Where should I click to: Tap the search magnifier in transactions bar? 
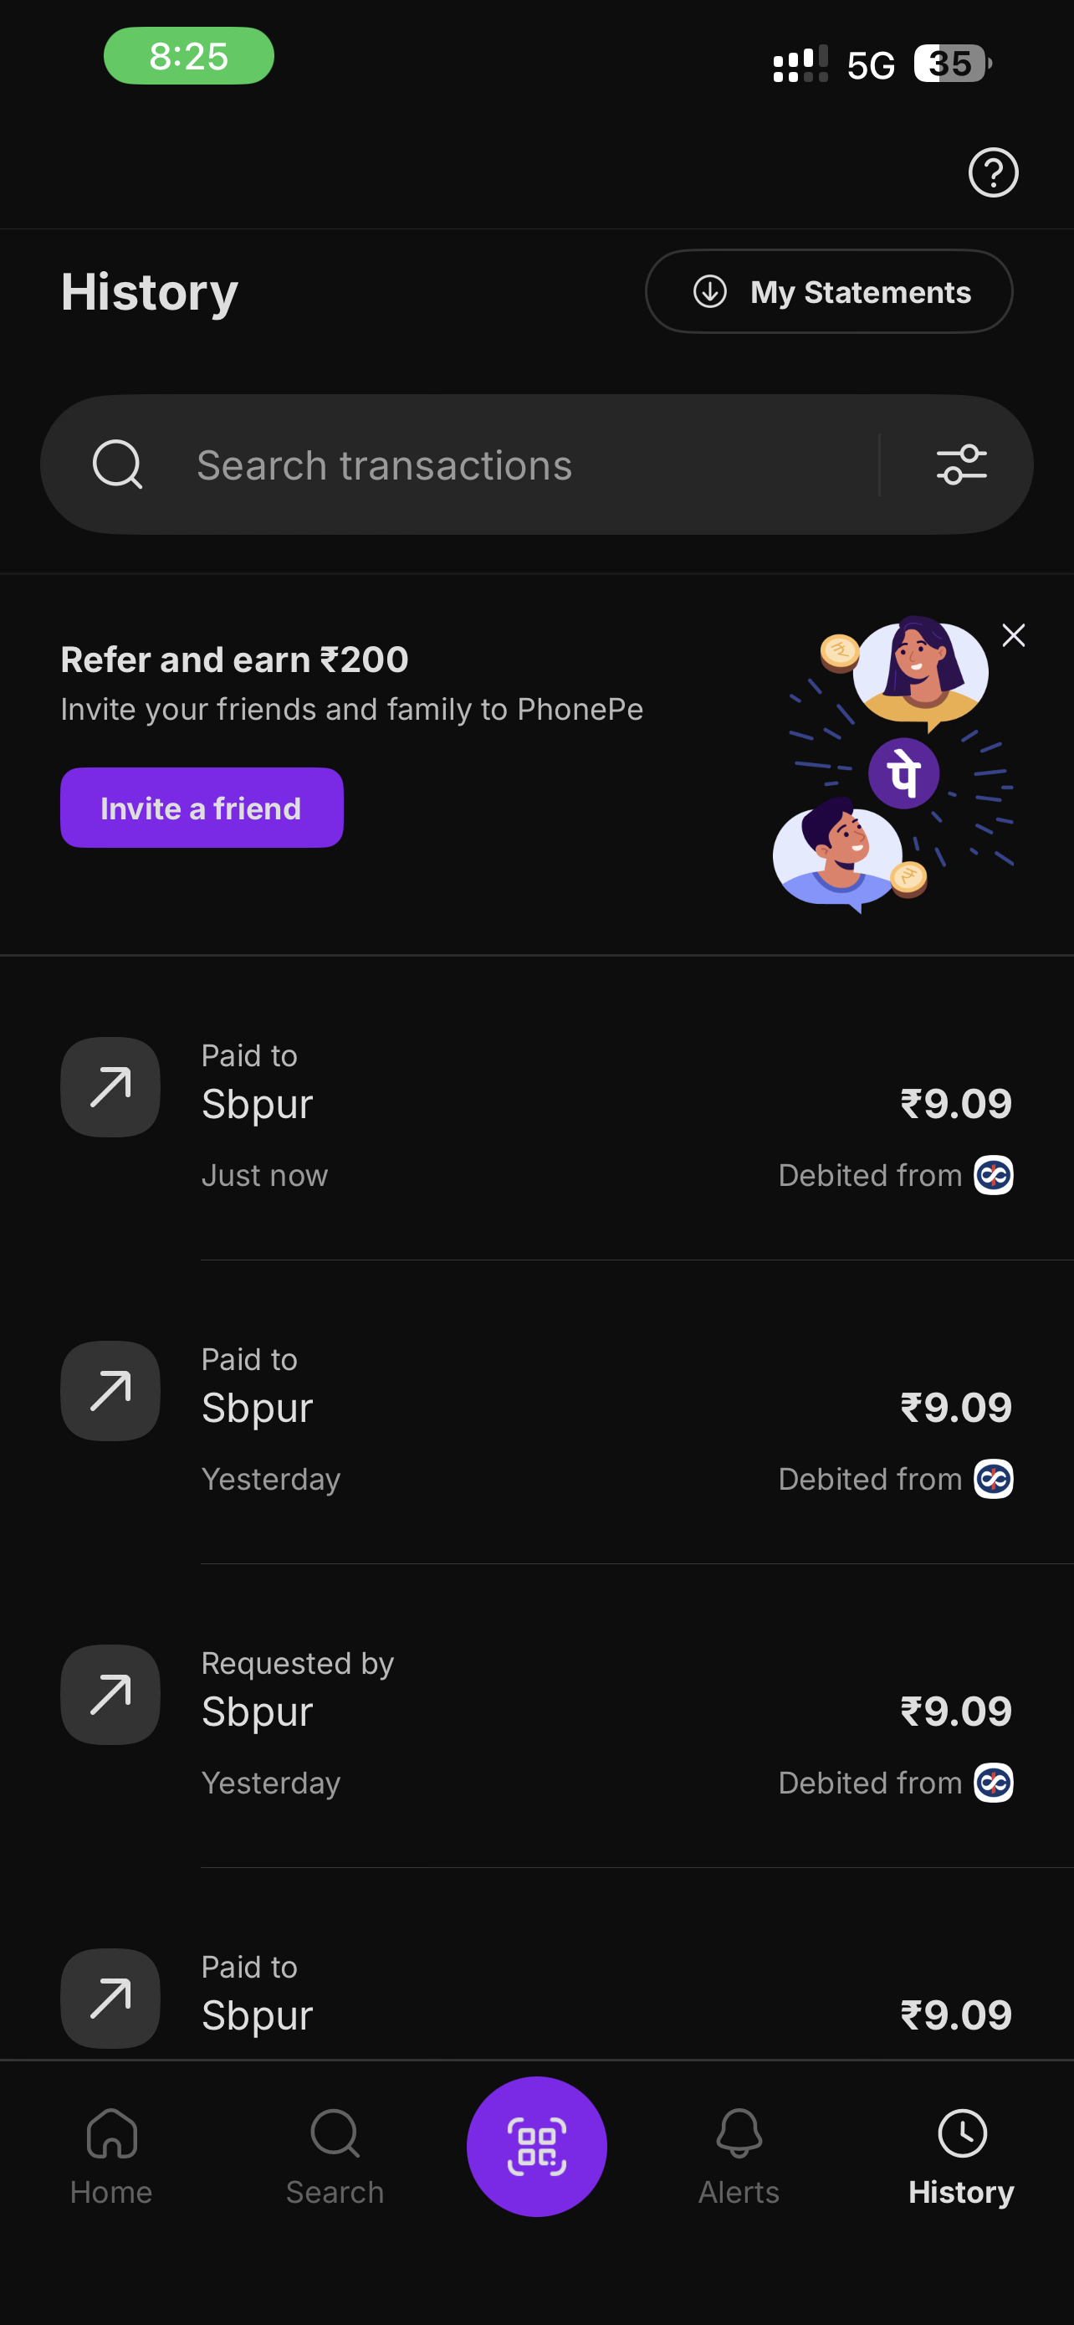point(117,464)
